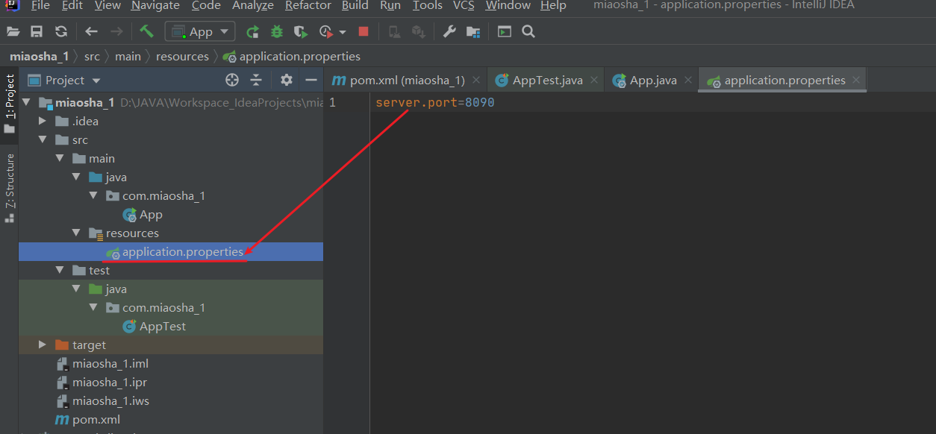Open the Navigate menu
This screenshot has width=936, height=434.
coord(155,6)
